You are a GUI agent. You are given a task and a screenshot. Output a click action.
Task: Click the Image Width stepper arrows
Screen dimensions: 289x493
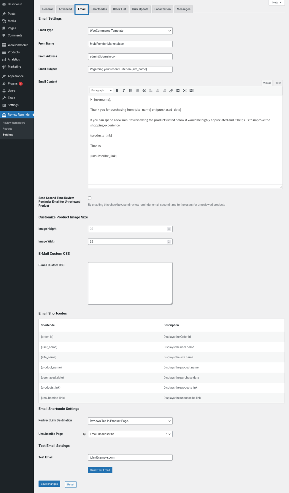[169, 242]
